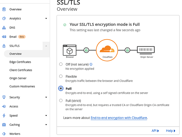Click the Security sidebar label
Viewport: 182px width, 137px height.
coord(15,97)
